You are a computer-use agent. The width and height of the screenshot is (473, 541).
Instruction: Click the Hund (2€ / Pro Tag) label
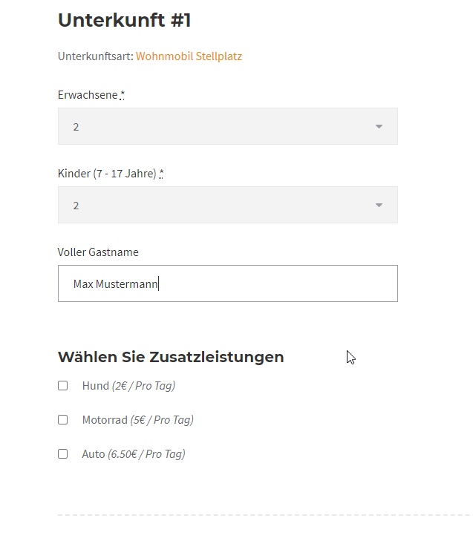128,386
